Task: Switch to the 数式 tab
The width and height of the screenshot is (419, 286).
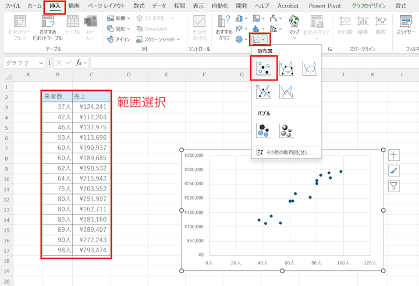Action: coord(139,6)
